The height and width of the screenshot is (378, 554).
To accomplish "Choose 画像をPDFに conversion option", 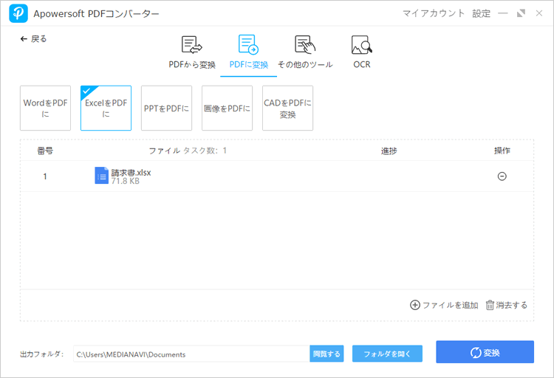I will point(228,108).
